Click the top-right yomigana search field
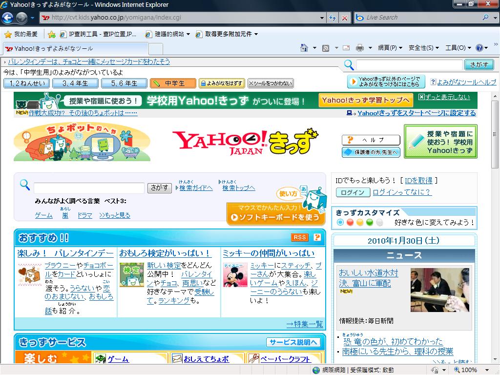This screenshot has width=500, height=375. coord(410,65)
